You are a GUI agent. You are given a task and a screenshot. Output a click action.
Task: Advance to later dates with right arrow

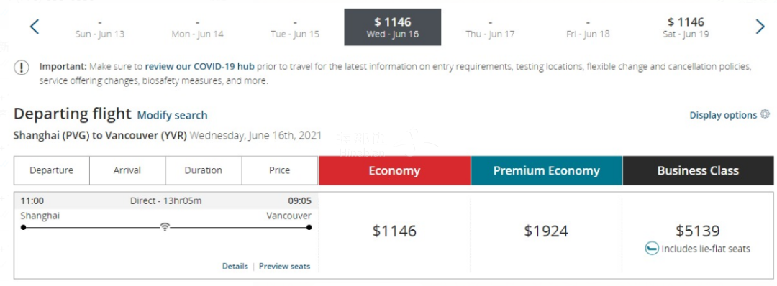tap(760, 27)
